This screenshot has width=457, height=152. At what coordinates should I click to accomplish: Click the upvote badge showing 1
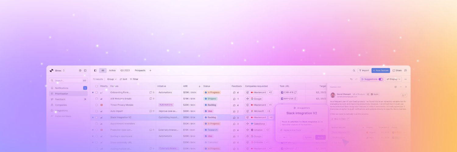coord(404,95)
